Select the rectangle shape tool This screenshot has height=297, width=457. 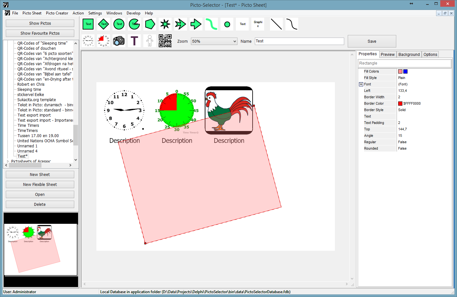click(x=88, y=24)
